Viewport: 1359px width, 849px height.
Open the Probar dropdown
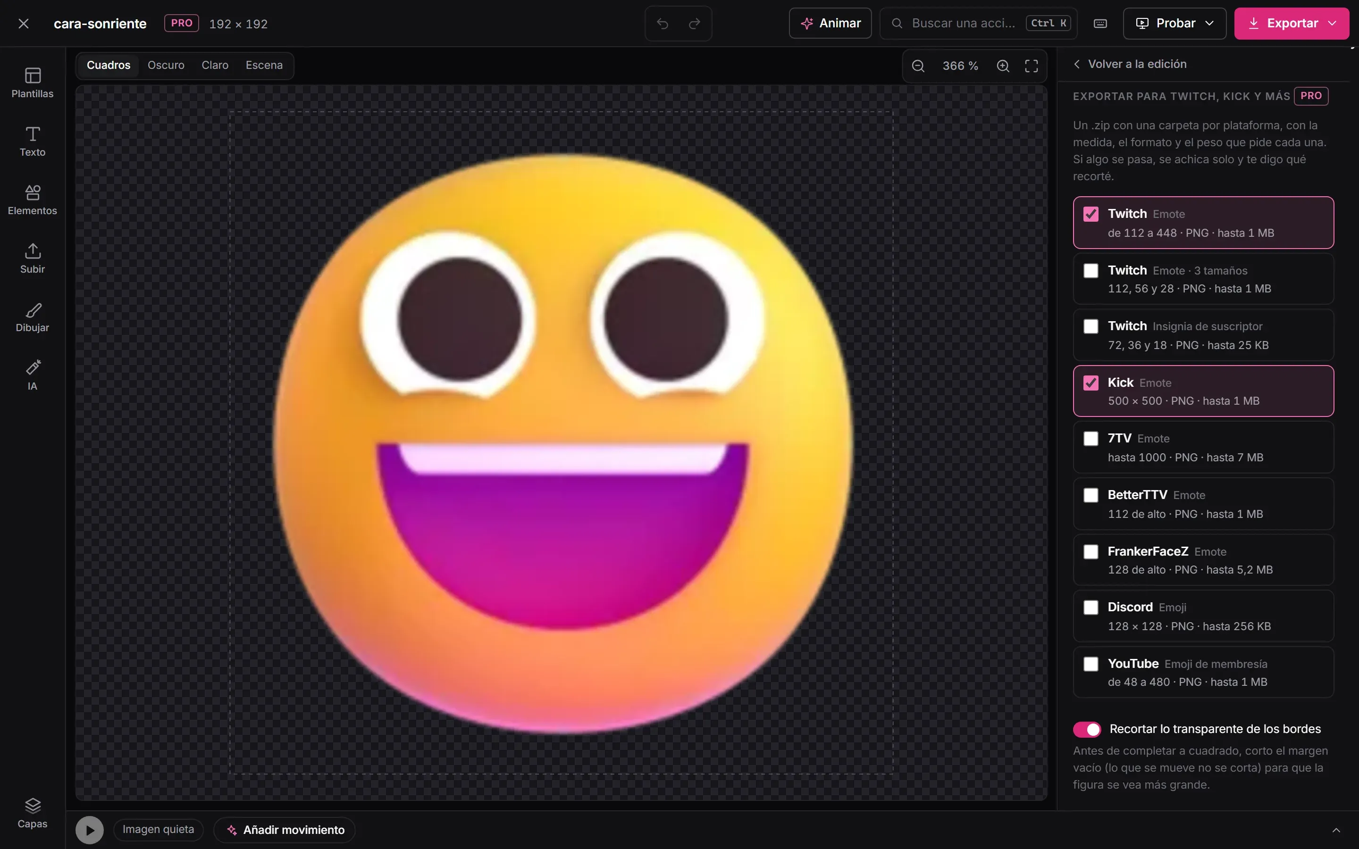[1175, 24]
